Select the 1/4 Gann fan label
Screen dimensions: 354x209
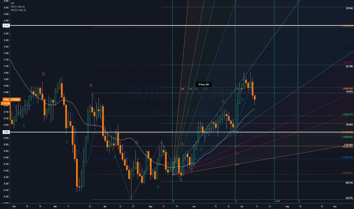click(x=190, y=89)
